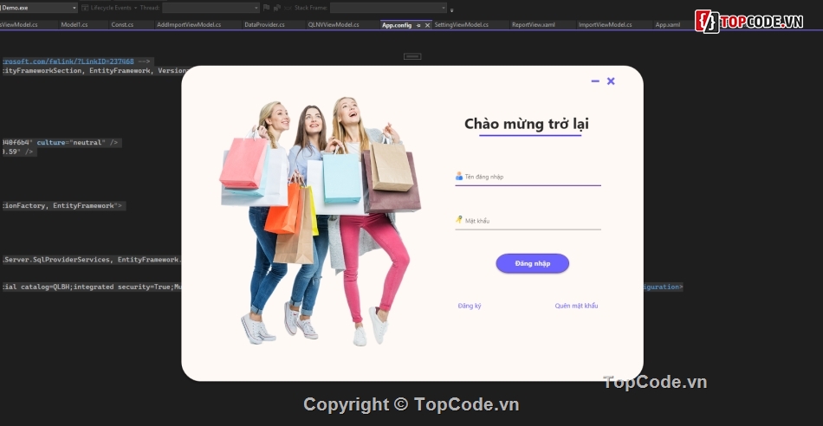
Task: Click the Đăng nhập login button
Action: click(x=532, y=263)
